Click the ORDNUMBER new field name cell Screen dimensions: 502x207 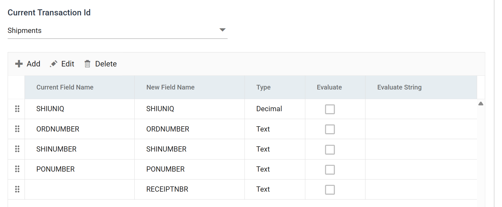click(x=190, y=129)
